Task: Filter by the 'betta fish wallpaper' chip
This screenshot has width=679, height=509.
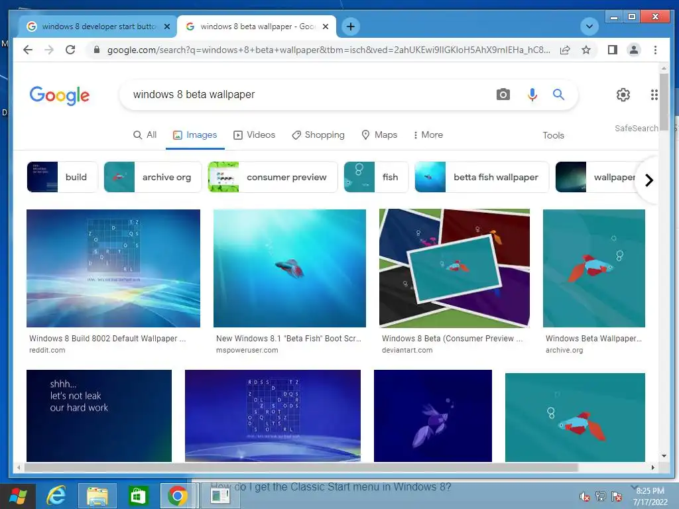Action: point(481,177)
